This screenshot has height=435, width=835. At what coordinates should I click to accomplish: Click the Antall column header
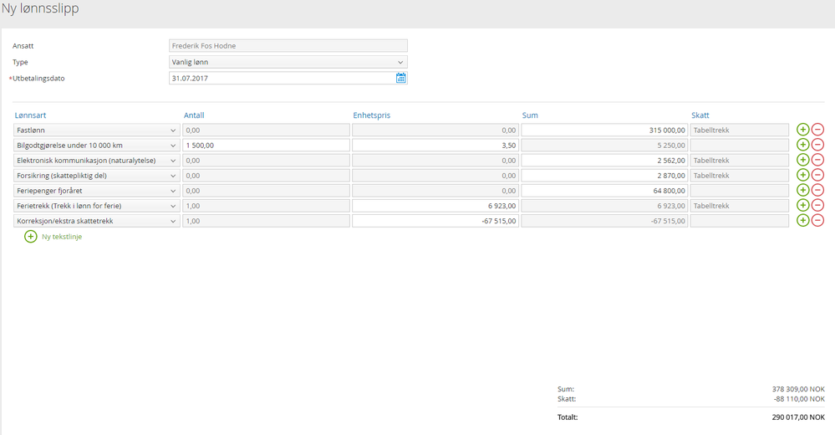click(x=194, y=115)
